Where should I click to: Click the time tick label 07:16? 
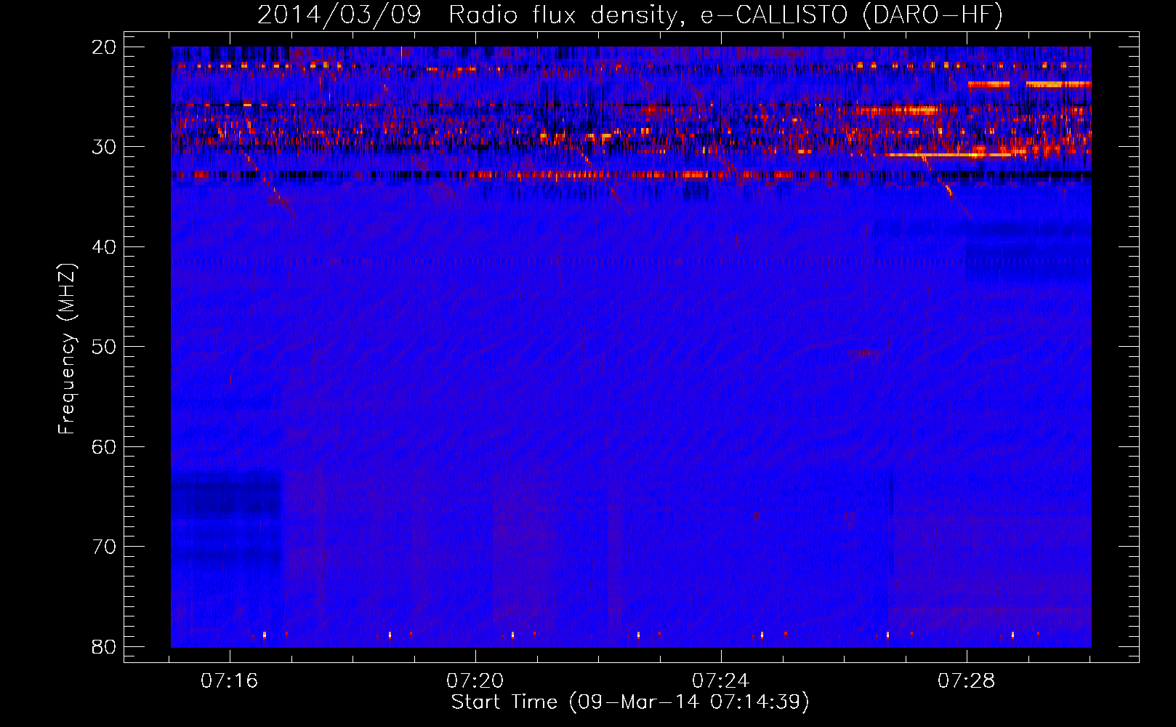click(230, 681)
